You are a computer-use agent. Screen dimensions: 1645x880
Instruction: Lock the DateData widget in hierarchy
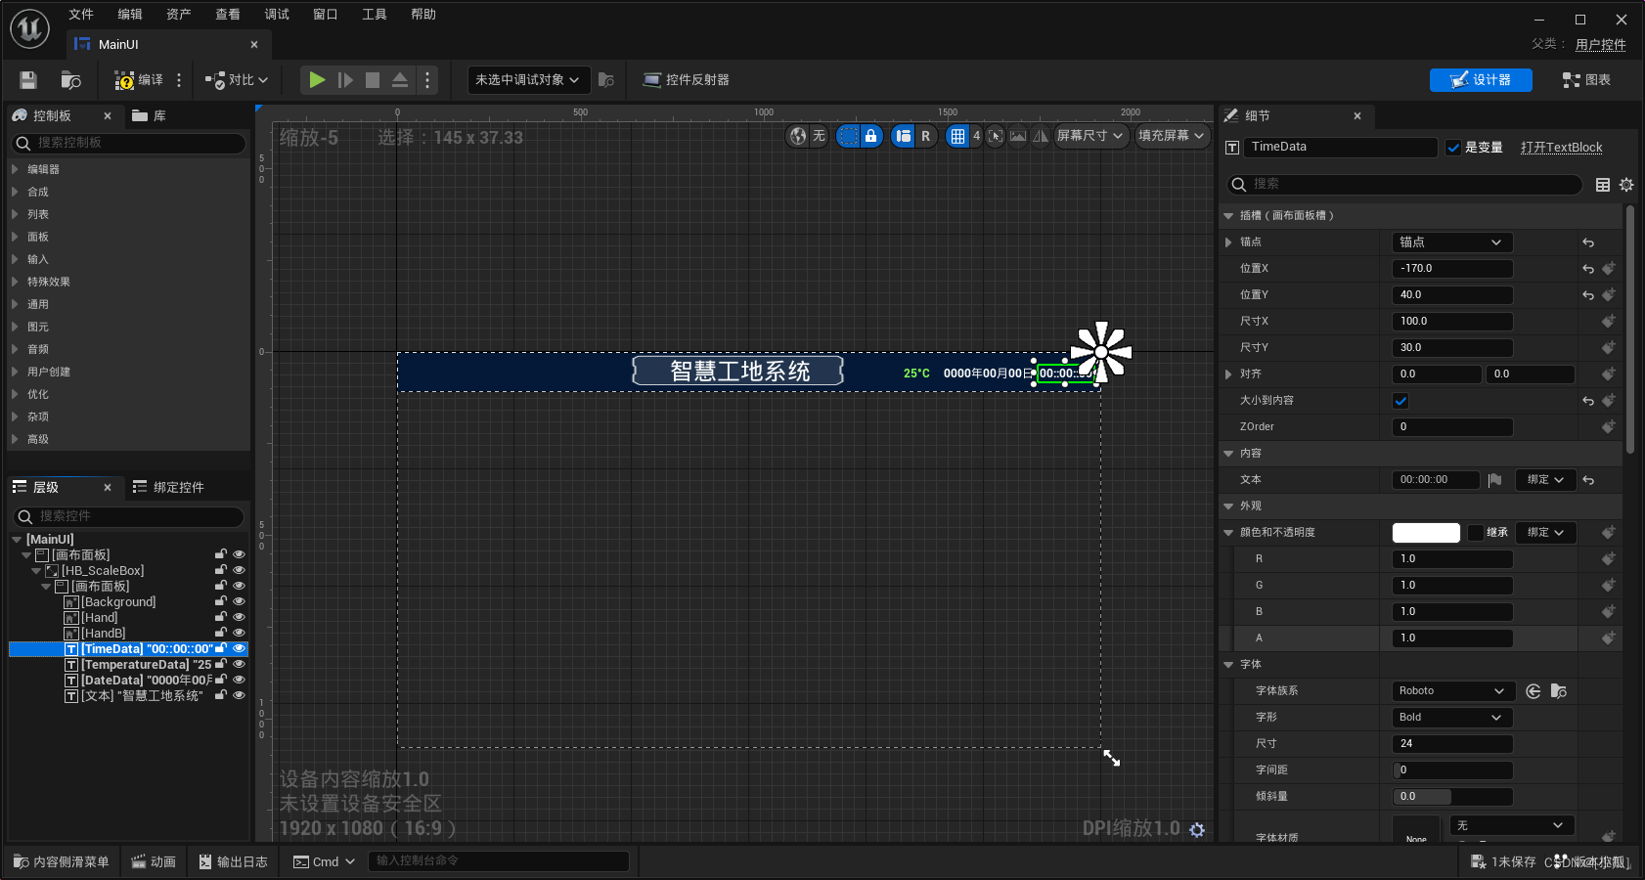point(221,680)
